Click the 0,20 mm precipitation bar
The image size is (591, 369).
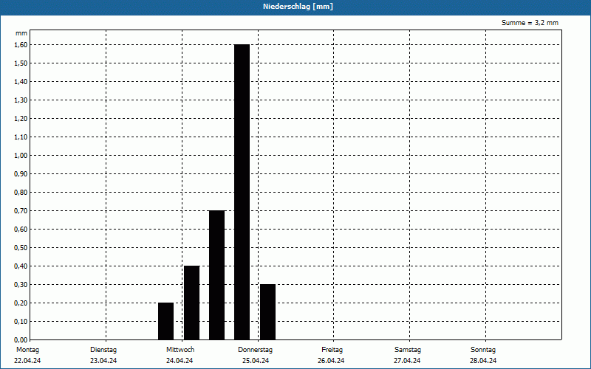tap(165, 321)
